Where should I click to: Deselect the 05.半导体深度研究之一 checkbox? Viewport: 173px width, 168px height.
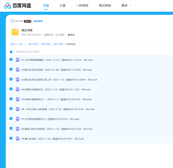pos(11,99)
